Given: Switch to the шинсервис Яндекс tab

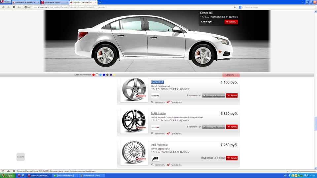Looking at the screenshot, I should [25, 2].
